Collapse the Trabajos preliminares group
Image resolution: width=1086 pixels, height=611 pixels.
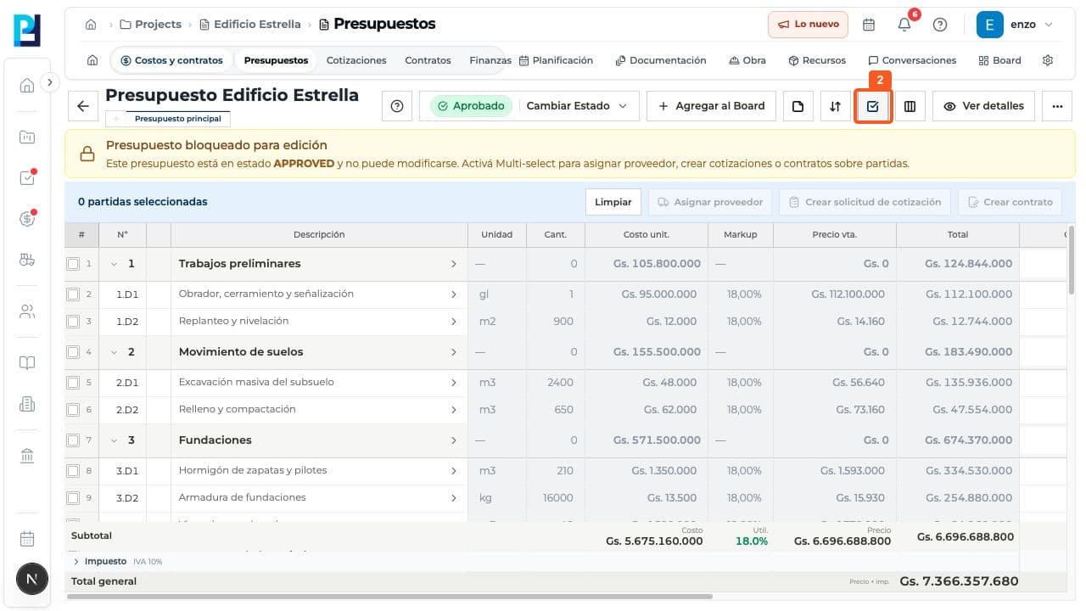click(114, 264)
